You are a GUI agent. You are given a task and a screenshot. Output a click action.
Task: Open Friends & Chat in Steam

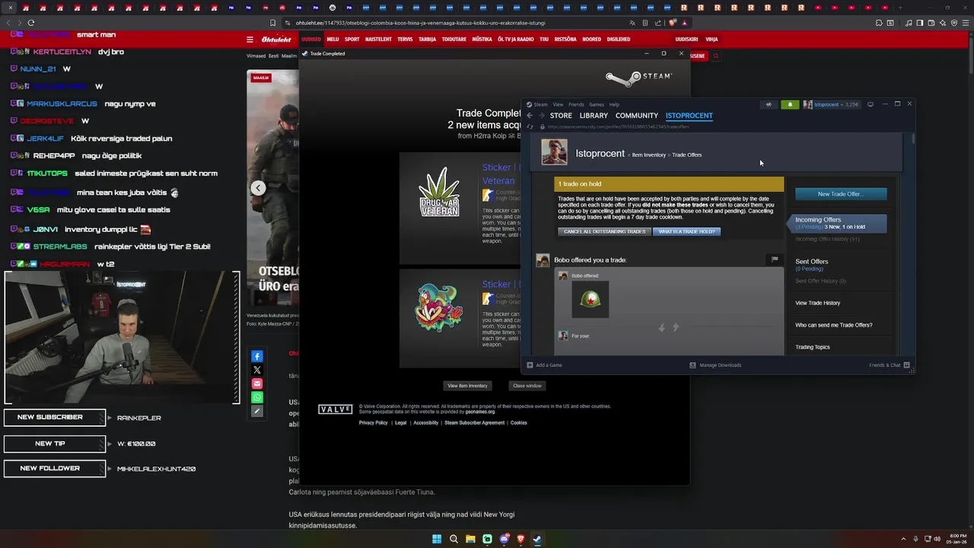point(889,365)
